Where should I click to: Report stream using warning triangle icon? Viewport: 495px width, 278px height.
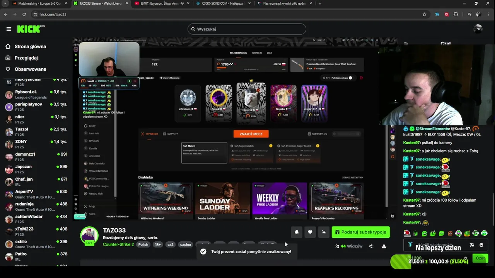click(384, 246)
